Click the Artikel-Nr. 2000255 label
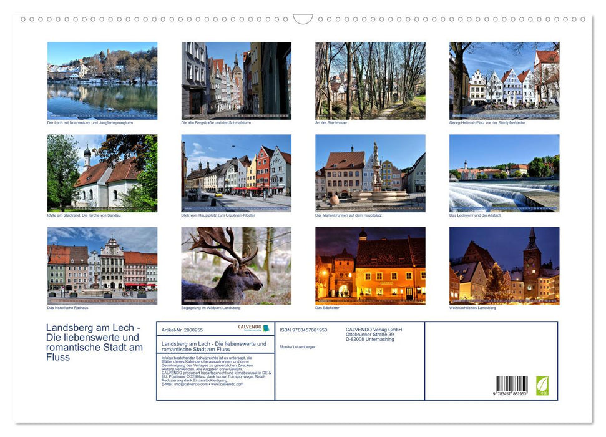The height and width of the screenshot is (437, 606). coord(183,328)
